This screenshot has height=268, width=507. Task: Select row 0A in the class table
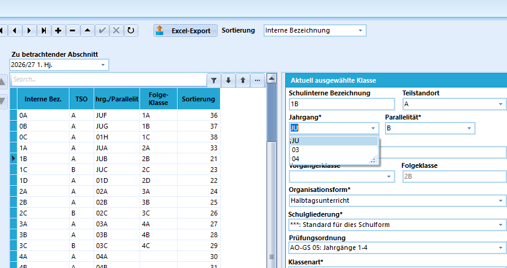(x=115, y=115)
